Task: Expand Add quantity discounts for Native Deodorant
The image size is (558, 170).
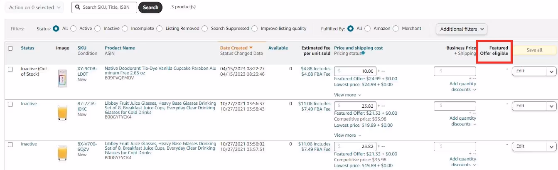Action: [x=463, y=86]
